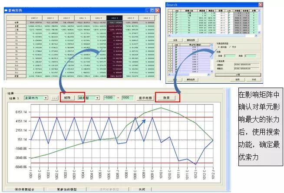Click right arrow of top table horizontal scrollbar
This screenshot has width=284, height=193.
tap(256, 36)
